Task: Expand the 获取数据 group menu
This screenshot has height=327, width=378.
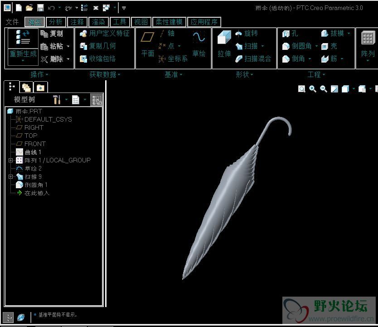Action: coord(105,75)
